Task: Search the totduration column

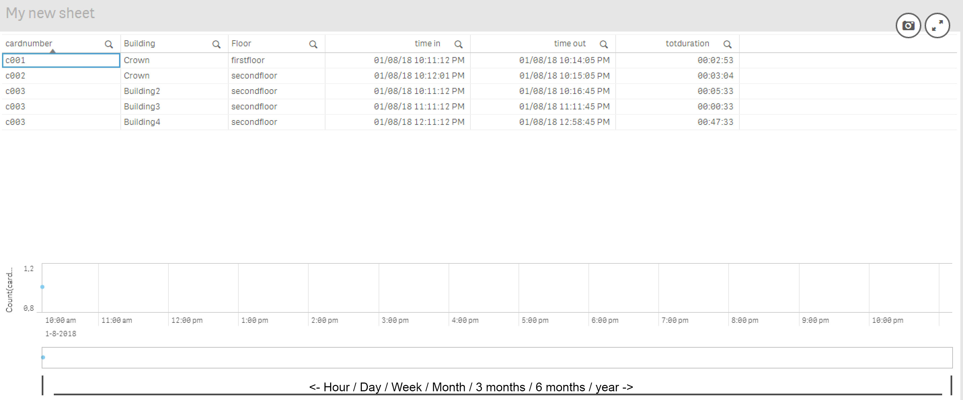Action: click(727, 44)
